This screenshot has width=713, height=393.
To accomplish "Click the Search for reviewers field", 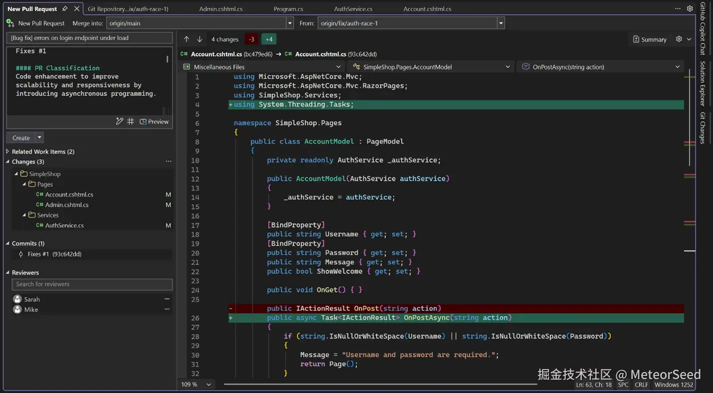I will point(92,284).
